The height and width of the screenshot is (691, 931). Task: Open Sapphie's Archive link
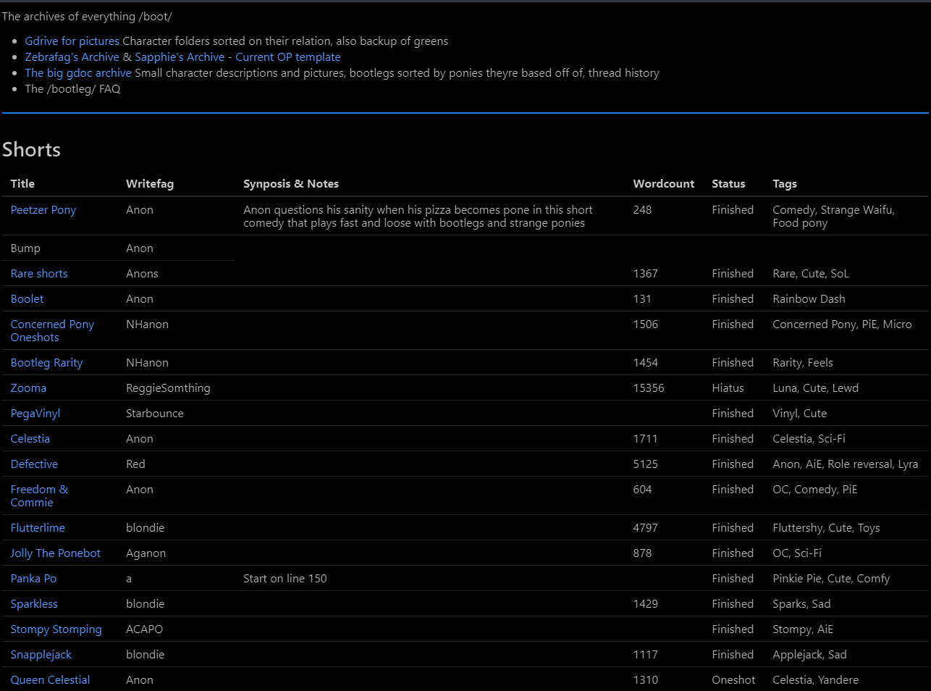coord(180,57)
